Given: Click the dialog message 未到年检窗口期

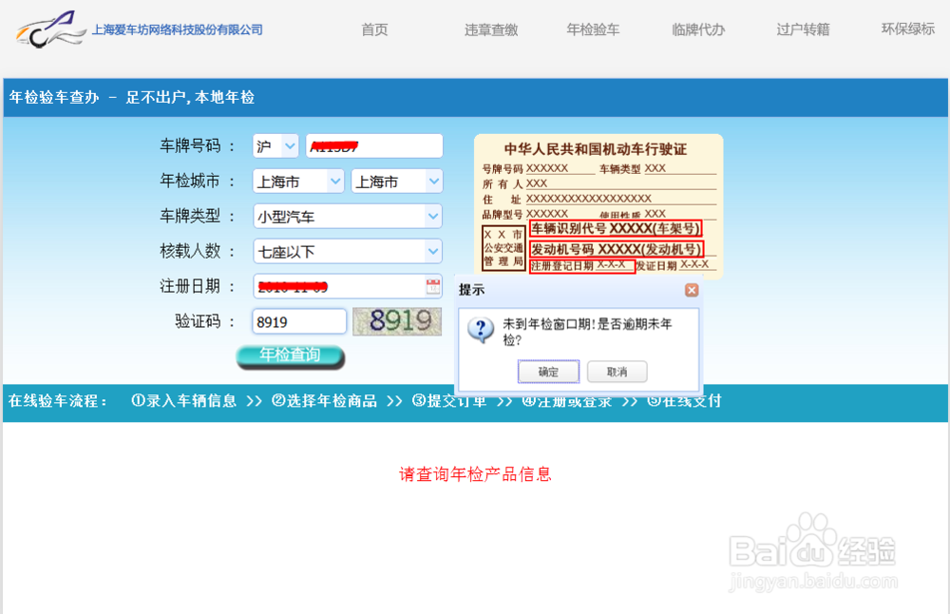Looking at the screenshot, I should click(x=588, y=332).
